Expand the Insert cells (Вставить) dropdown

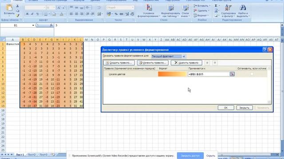[210, 6]
